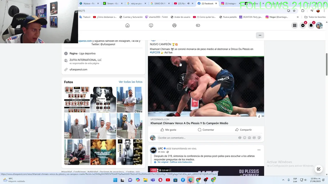This screenshot has height=184, width=328.
Task: Open the emoji picker in the comment box
Action: 245,138
